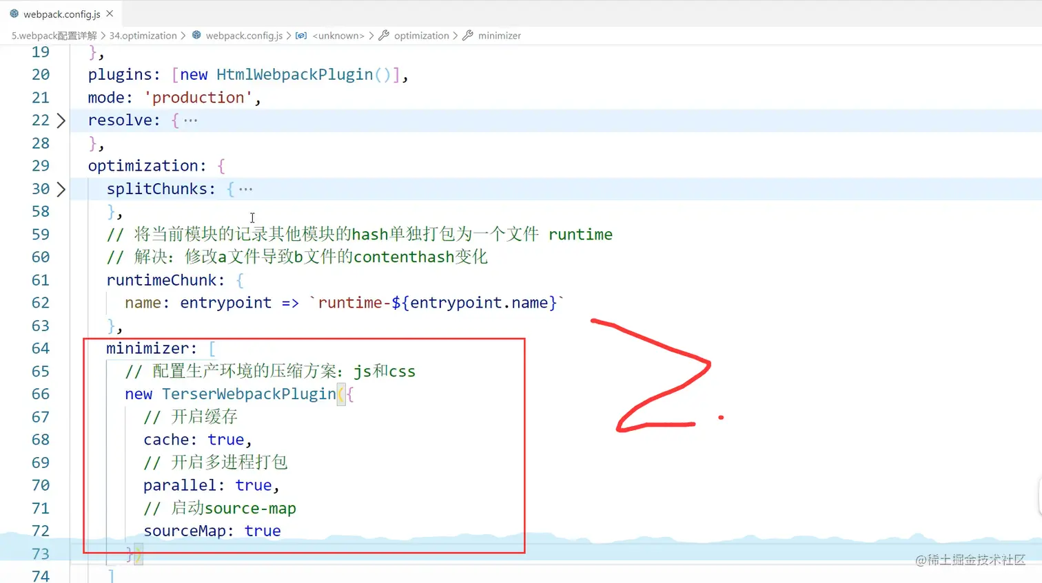Click the comment 启动source-map
The image size is (1042, 583).
tap(220, 508)
